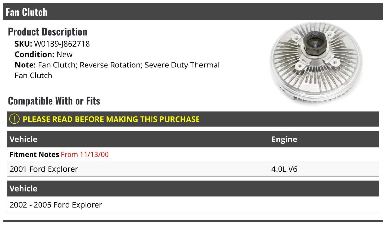The height and width of the screenshot is (225, 386).
Task: Select the 2001 Ford Explorer row
Action: point(44,169)
